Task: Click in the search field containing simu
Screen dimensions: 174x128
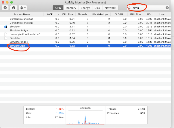Action: (148, 8)
